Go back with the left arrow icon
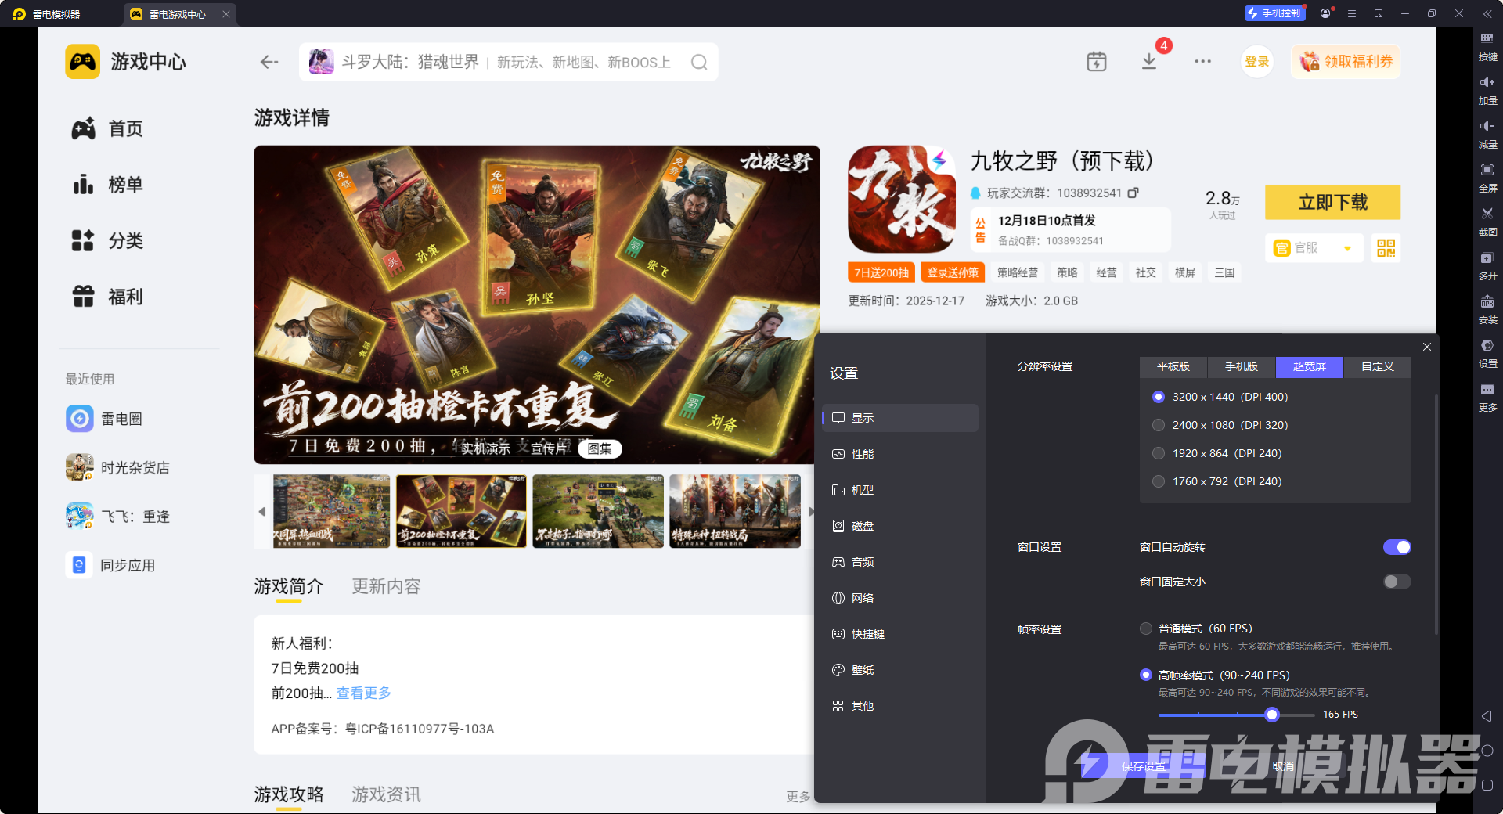 coord(269,62)
